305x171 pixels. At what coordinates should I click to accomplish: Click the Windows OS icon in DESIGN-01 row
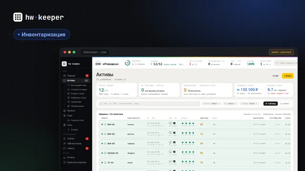point(174,152)
